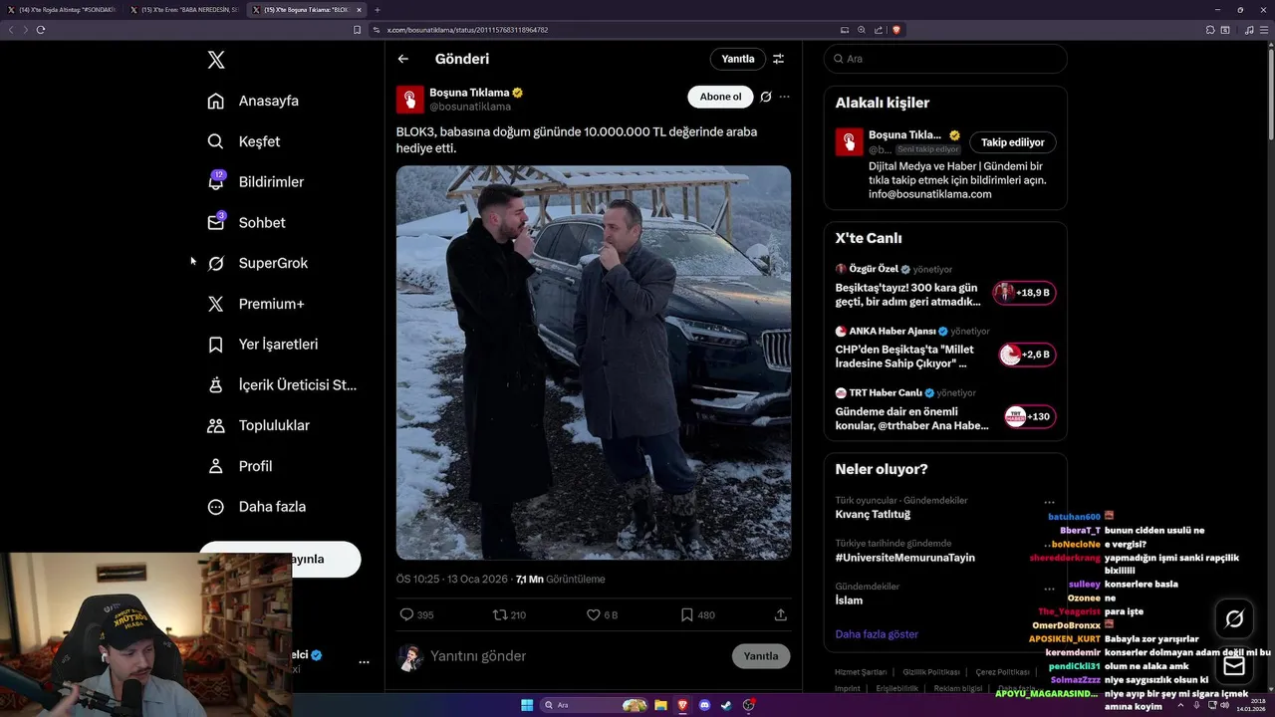Viewport: 1275px width, 717px height.
Task: Switch to the X'te Eren BABA NEREDESİN tab
Action: click(184, 10)
